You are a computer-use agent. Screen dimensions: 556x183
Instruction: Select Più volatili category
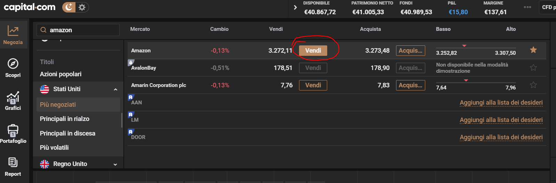pyautogui.click(x=54, y=148)
